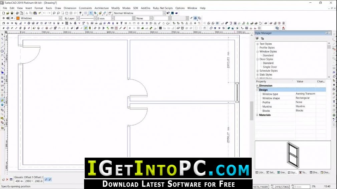Viewport: 337px width, 189px height.
Task: Click the Zoom Out magnifier icon
Action: point(58,13)
